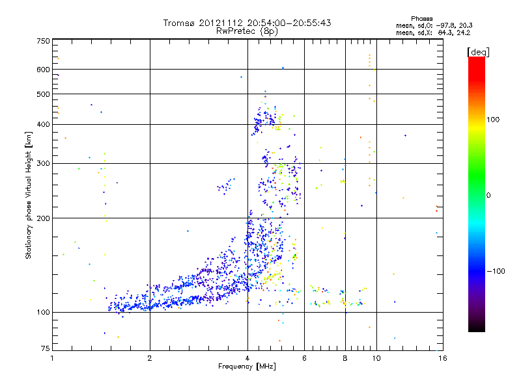
Task: Click the x-axis label '8'
Action: (x=345, y=358)
